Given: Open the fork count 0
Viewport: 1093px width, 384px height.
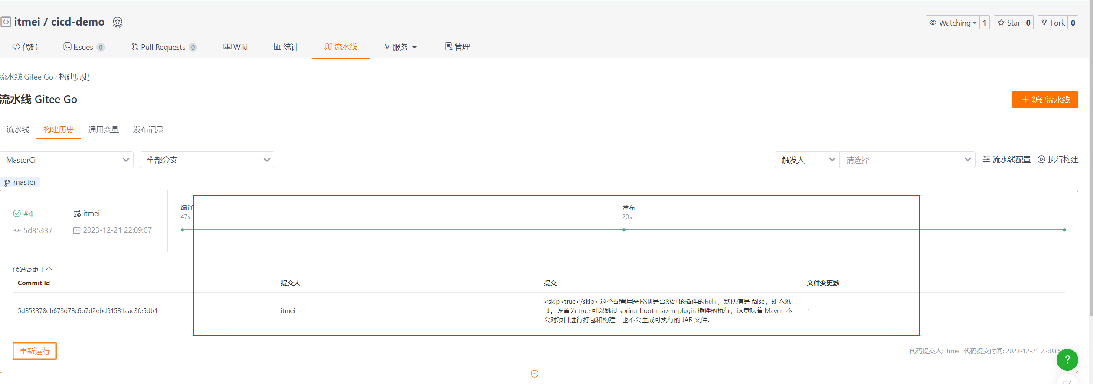Looking at the screenshot, I should click(1073, 23).
